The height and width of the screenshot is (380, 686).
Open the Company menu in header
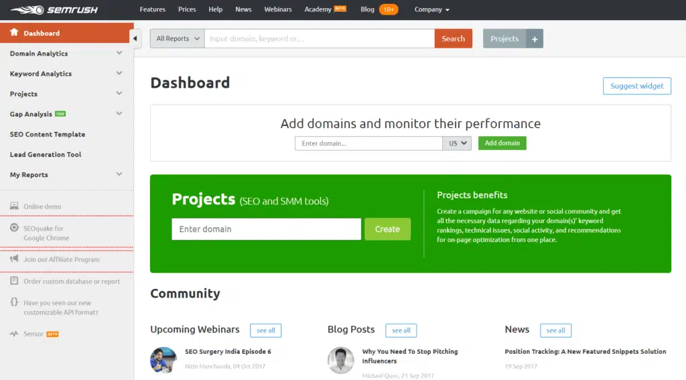[432, 9]
